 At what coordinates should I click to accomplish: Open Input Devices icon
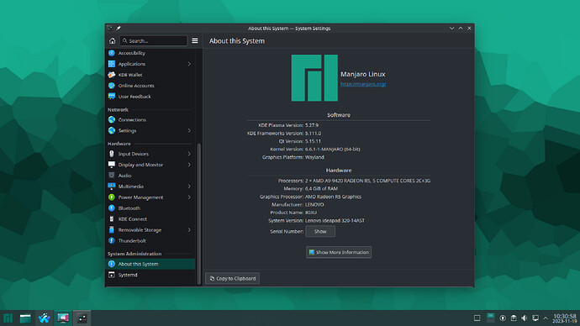pyautogui.click(x=111, y=154)
